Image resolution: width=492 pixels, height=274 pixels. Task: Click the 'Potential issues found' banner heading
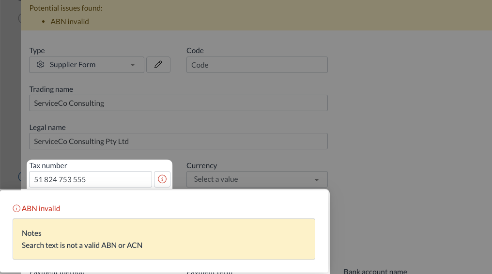pyautogui.click(x=66, y=8)
